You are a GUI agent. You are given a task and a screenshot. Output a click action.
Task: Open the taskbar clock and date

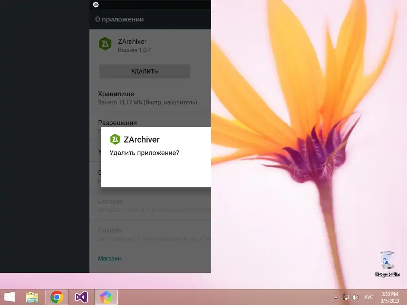click(390, 297)
